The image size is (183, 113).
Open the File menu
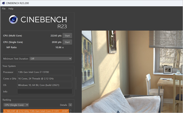pyautogui.click(x=4, y=9)
